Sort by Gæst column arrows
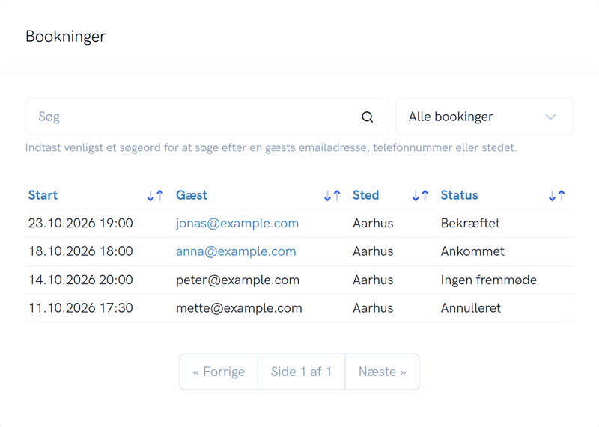Viewport: 599px width, 427px height. [x=332, y=195]
